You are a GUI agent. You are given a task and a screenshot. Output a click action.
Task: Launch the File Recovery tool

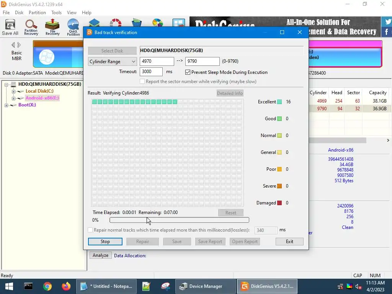[52, 27]
